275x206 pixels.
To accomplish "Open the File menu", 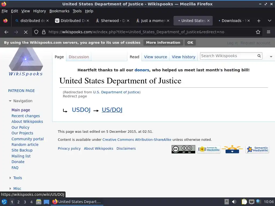I will [5, 11].
